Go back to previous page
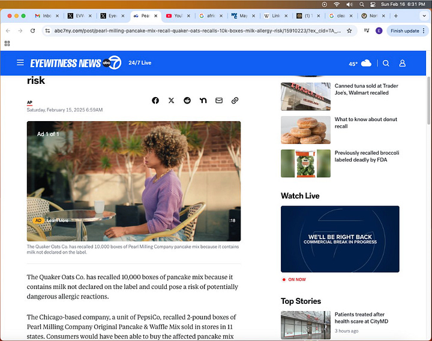 pyautogui.click(x=8, y=31)
